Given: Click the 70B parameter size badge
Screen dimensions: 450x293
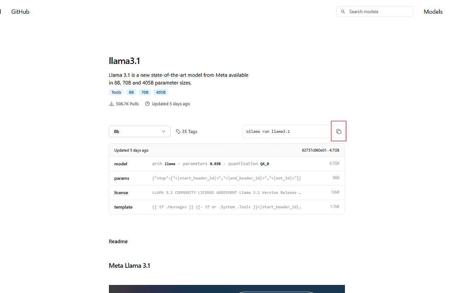Looking at the screenshot, I should tap(145, 92).
